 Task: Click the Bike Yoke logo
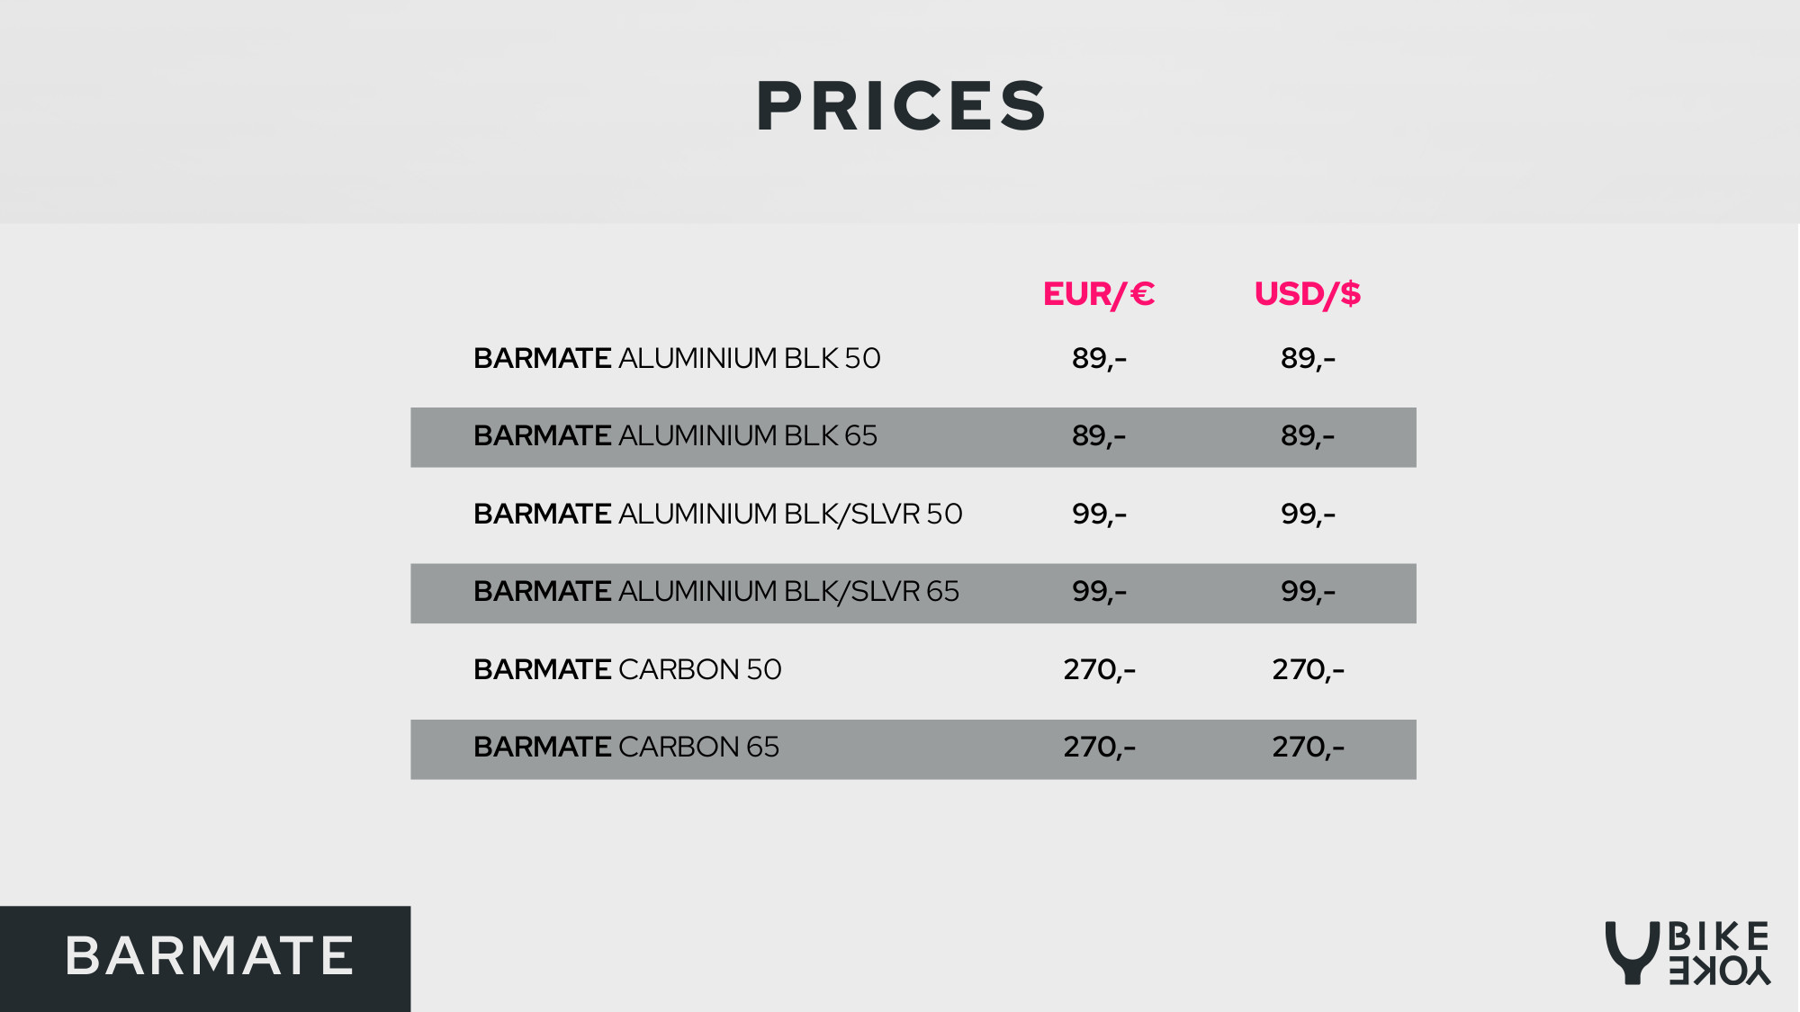tap(1687, 953)
